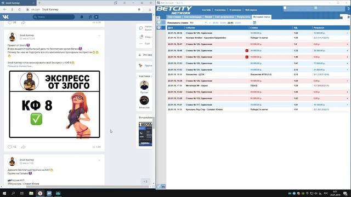Like the post with ЭКСПРЕСС ОТ ЗЛОГО image
The image size is (351, 197).
pyautogui.click(x=10, y=147)
